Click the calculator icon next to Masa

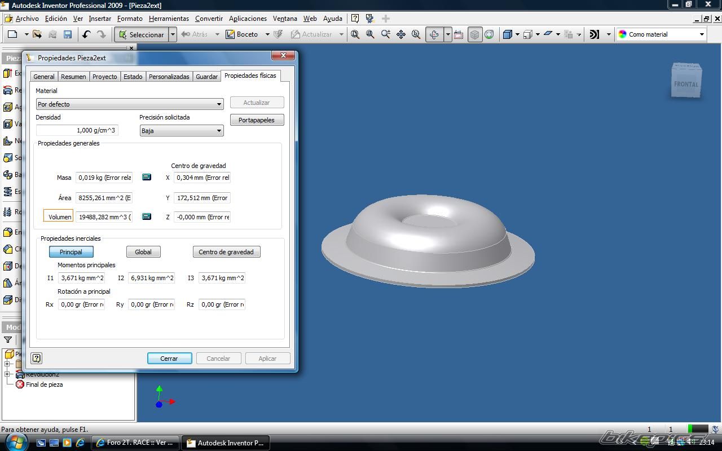[x=147, y=177]
